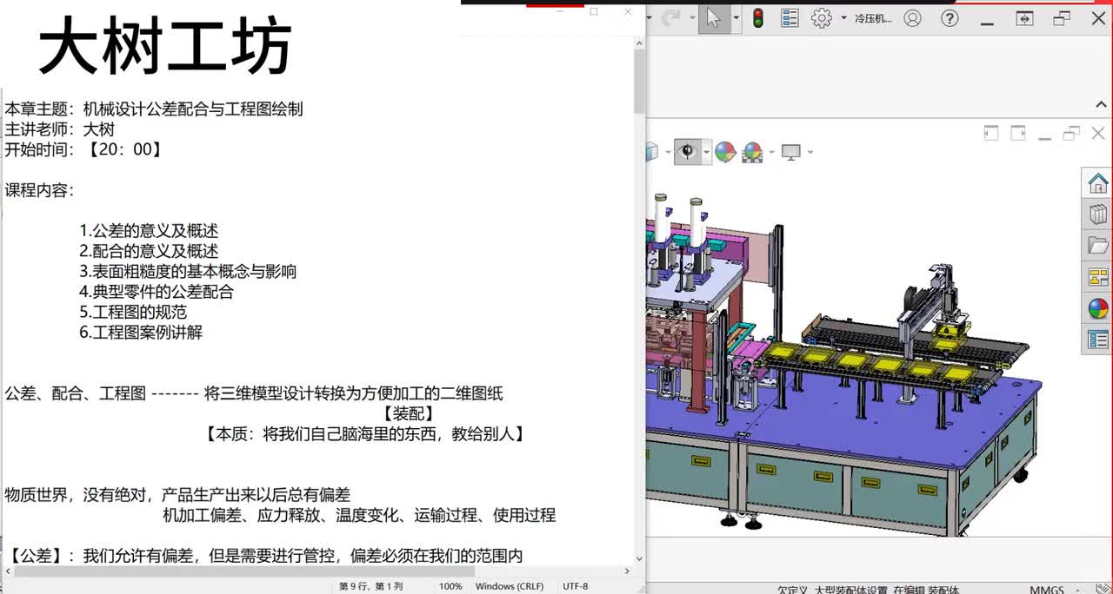1113x594 pixels.
Task: Click the line 6.工程图案例讲解
Action: click(x=141, y=332)
